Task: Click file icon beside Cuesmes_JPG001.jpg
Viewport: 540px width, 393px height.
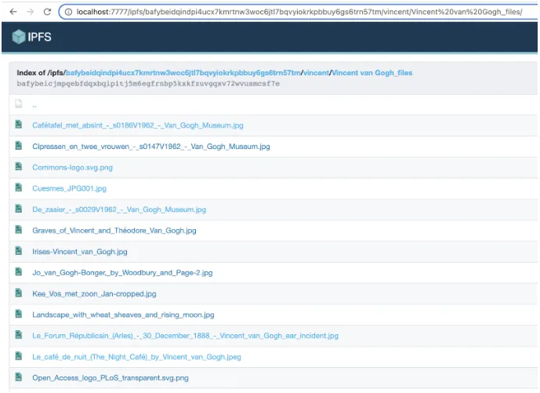Action: point(18,188)
